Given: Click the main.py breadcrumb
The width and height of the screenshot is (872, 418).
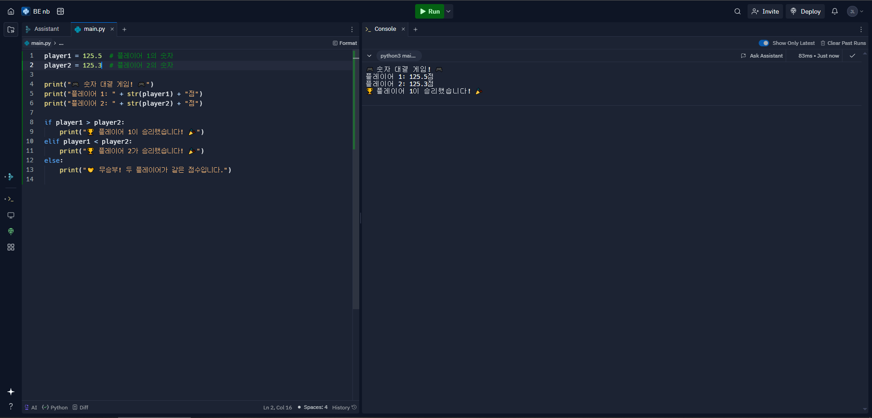Looking at the screenshot, I should click(40, 43).
